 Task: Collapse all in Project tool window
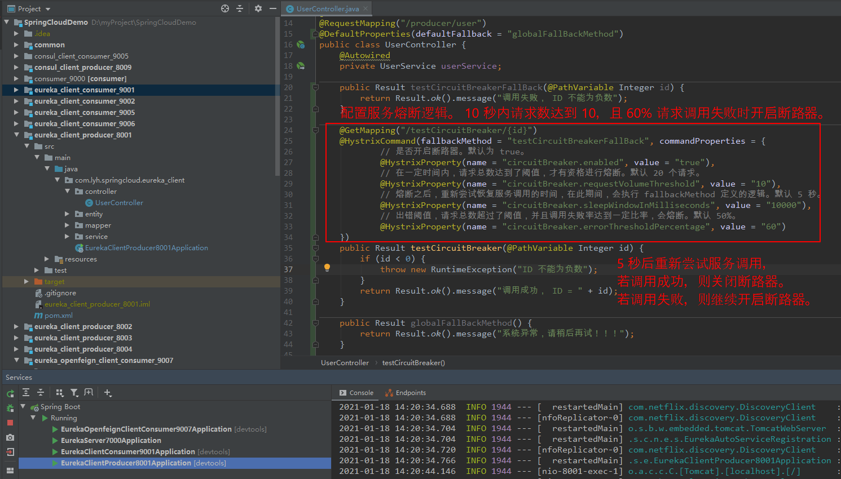pos(240,8)
